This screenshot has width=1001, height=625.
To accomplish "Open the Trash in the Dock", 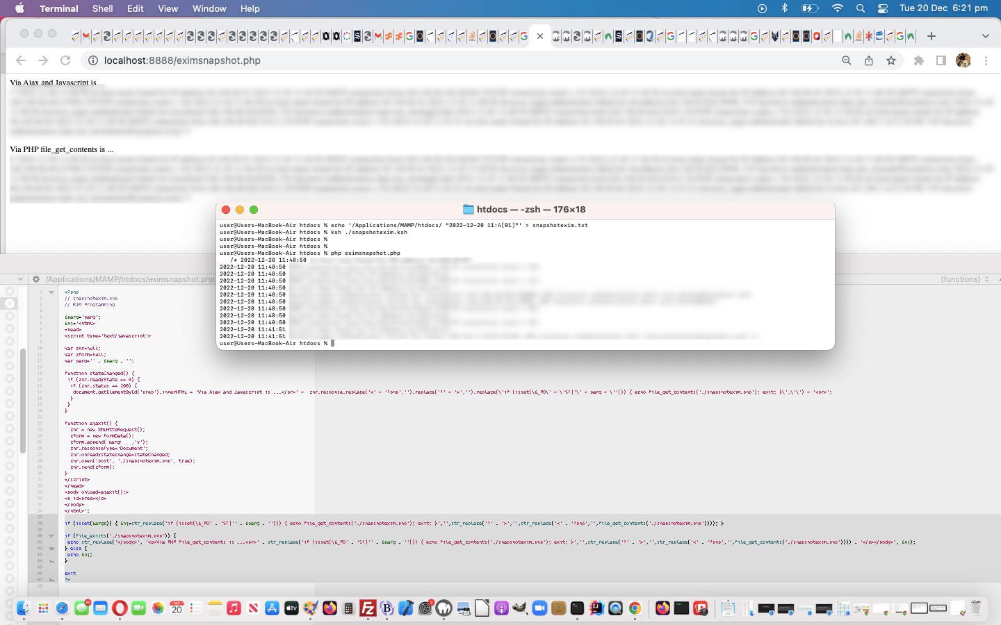I will coord(976,608).
